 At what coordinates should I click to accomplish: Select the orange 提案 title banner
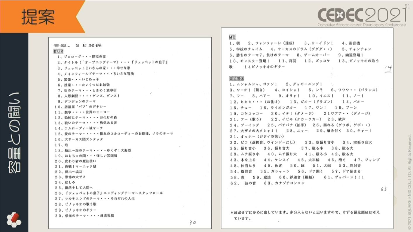[38, 17]
